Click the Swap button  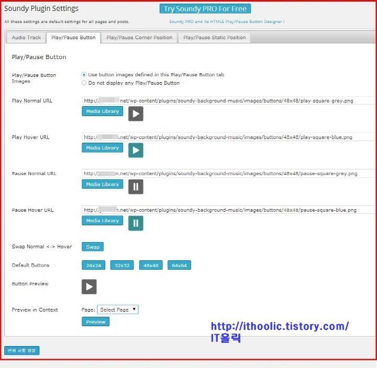coord(93,247)
